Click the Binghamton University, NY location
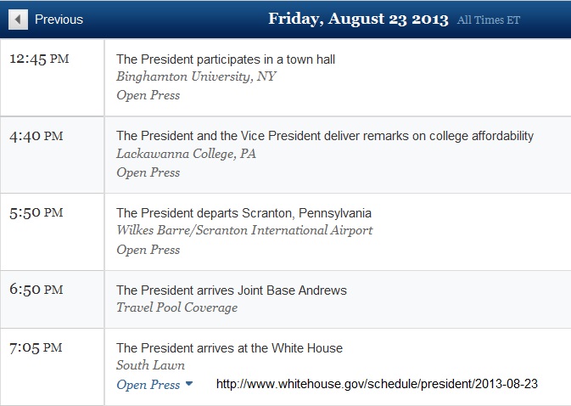The width and height of the screenshot is (571, 406). point(197,77)
